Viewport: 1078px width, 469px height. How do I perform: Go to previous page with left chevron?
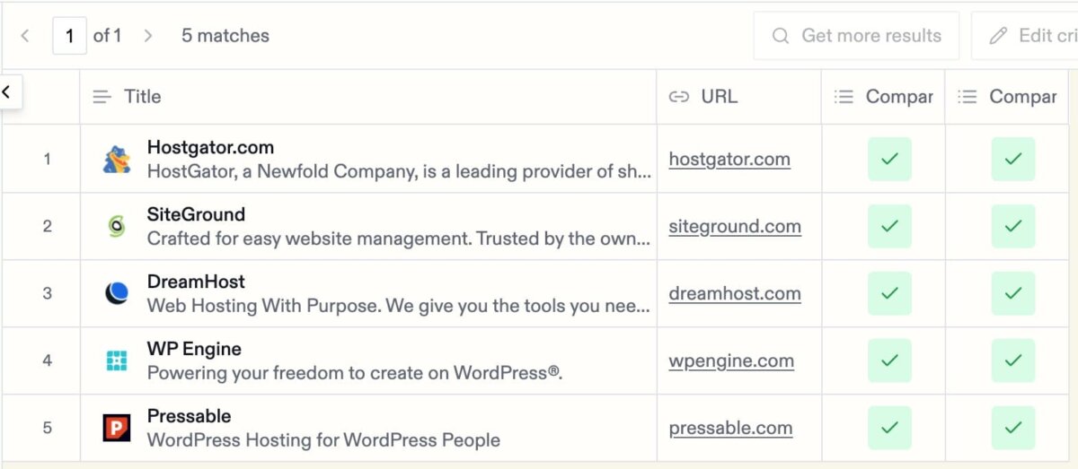coord(24,36)
